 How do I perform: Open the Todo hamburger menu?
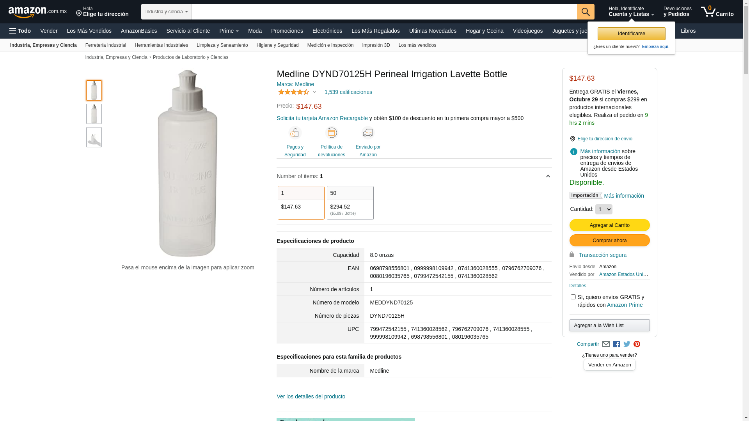click(20, 31)
